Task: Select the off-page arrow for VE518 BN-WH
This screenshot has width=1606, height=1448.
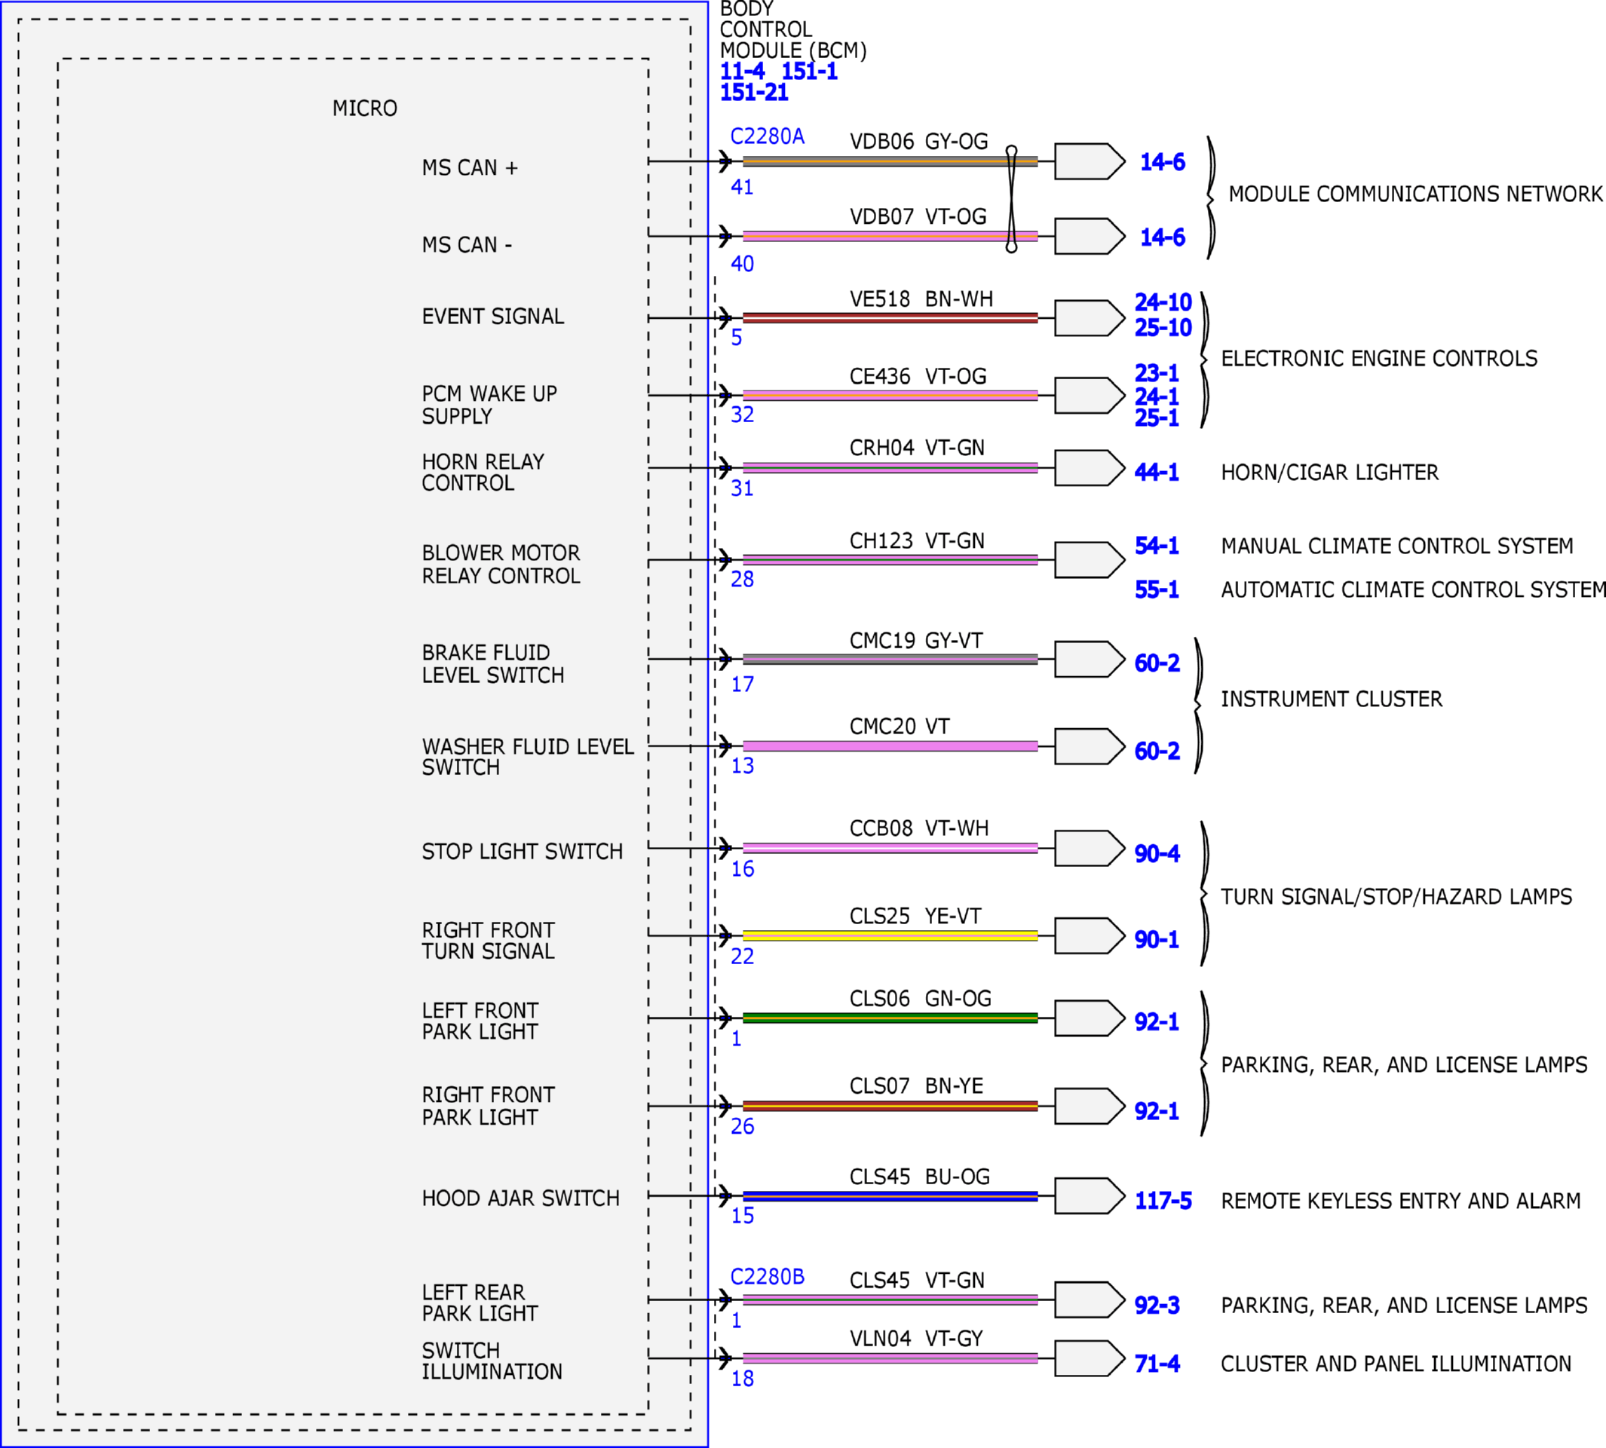Action: (x=1090, y=318)
